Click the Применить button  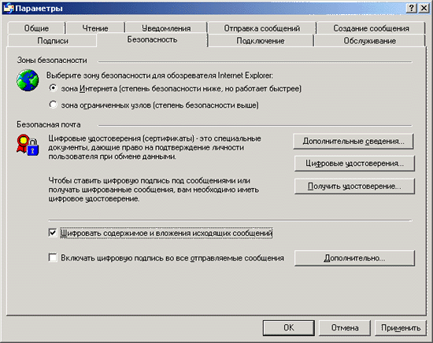pos(401,328)
